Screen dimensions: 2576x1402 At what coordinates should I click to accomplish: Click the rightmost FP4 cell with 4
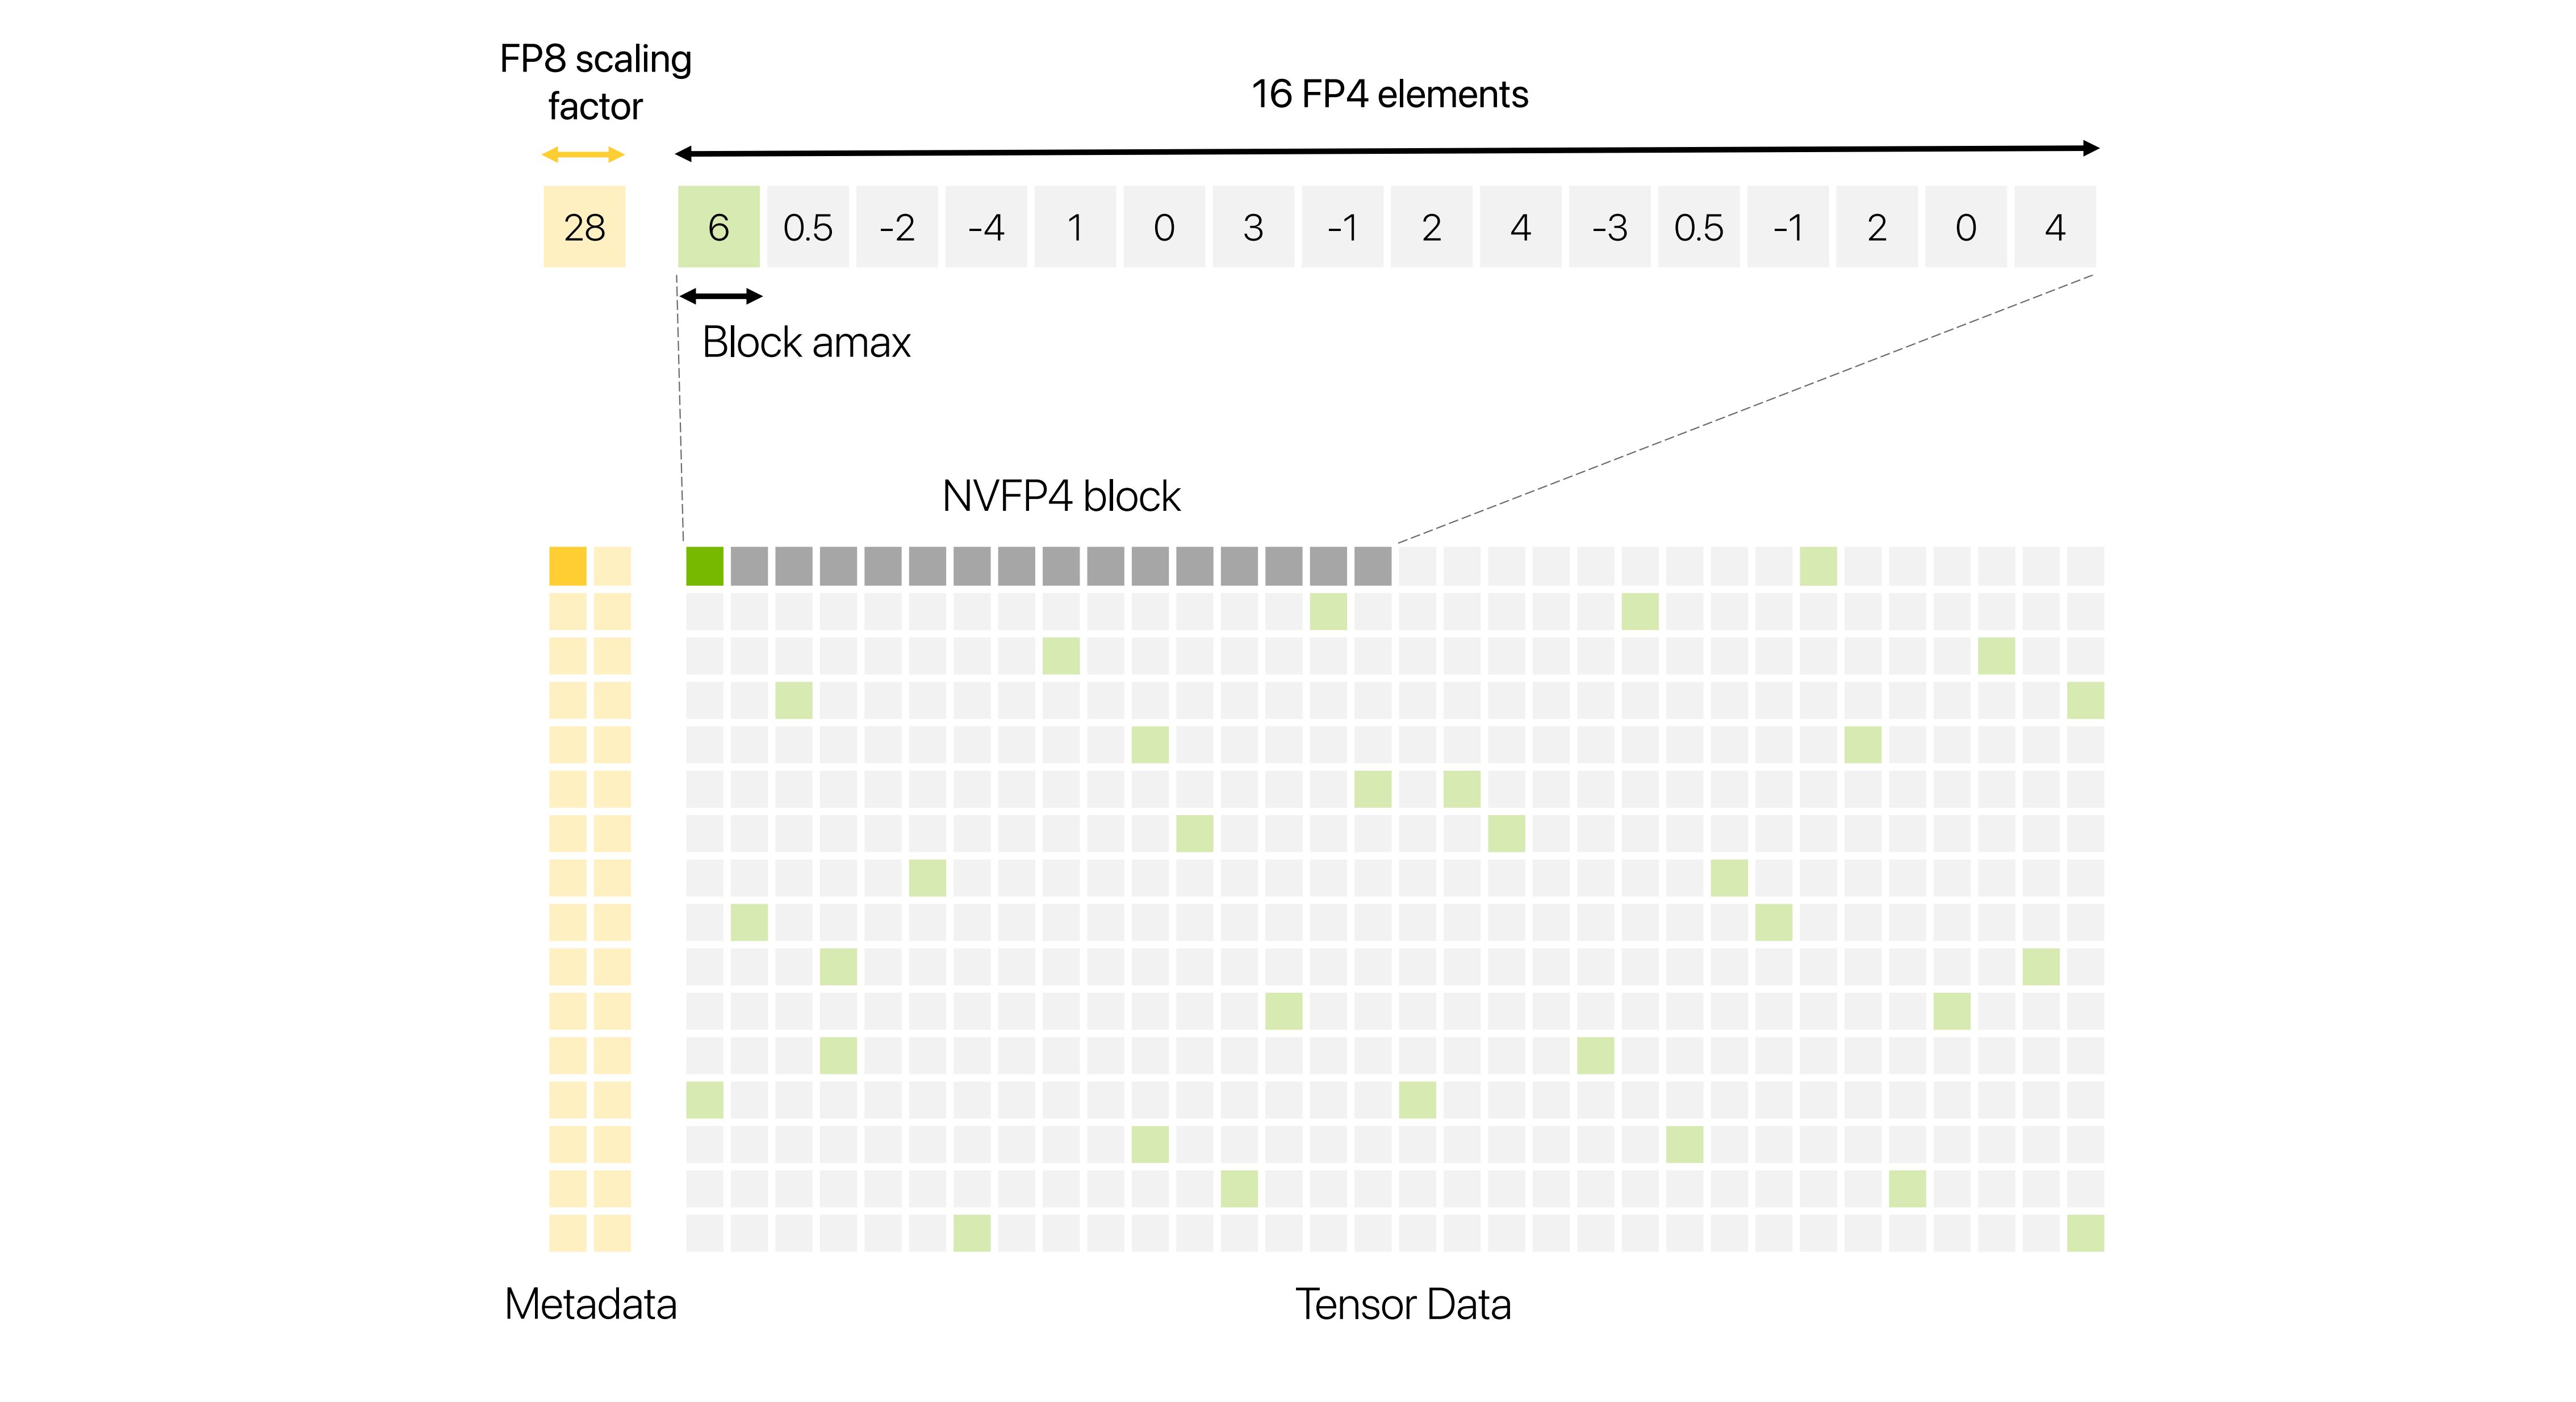tap(2055, 227)
